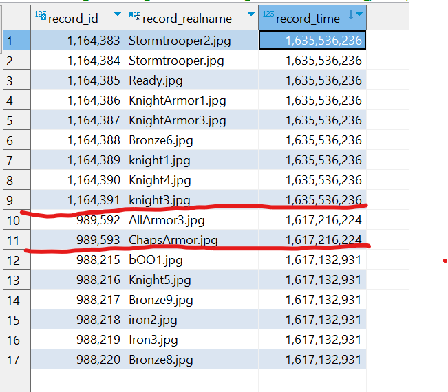Click record_time cell of iron2.jpg row
Viewport: 448px width, 392px height.
(x=312, y=320)
